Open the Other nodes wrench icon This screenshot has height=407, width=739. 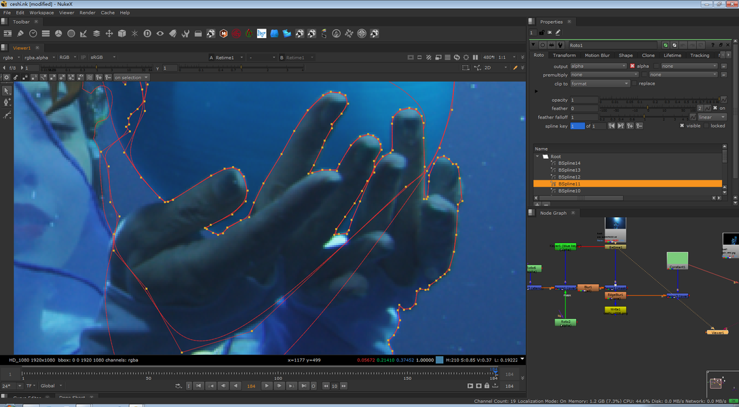coord(186,33)
